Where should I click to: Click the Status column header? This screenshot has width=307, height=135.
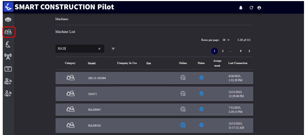point(201,63)
